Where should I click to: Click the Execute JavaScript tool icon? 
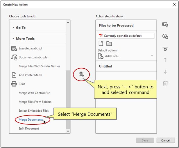(x=14, y=49)
